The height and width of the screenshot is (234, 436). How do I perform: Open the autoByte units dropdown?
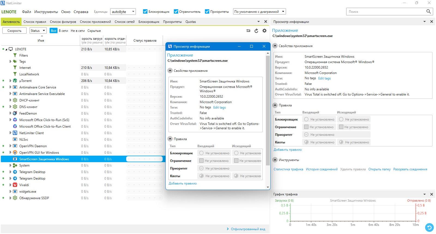123,12
